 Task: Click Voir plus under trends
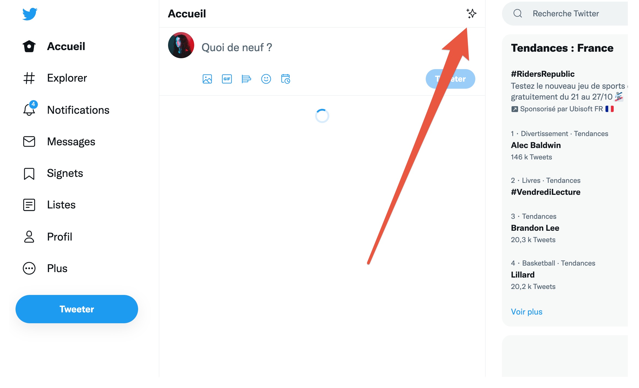(x=527, y=312)
